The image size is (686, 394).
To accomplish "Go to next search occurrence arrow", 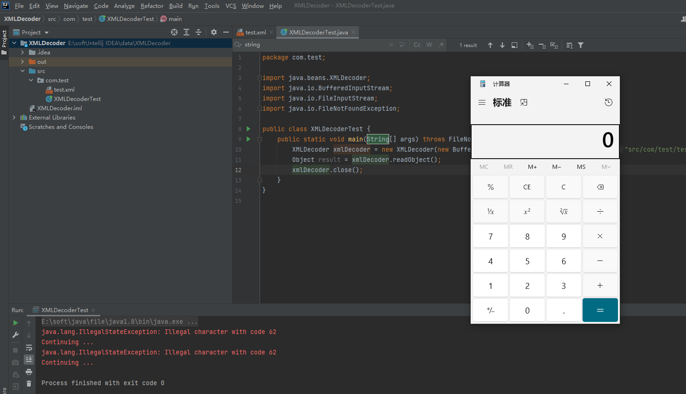I will click(x=502, y=45).
